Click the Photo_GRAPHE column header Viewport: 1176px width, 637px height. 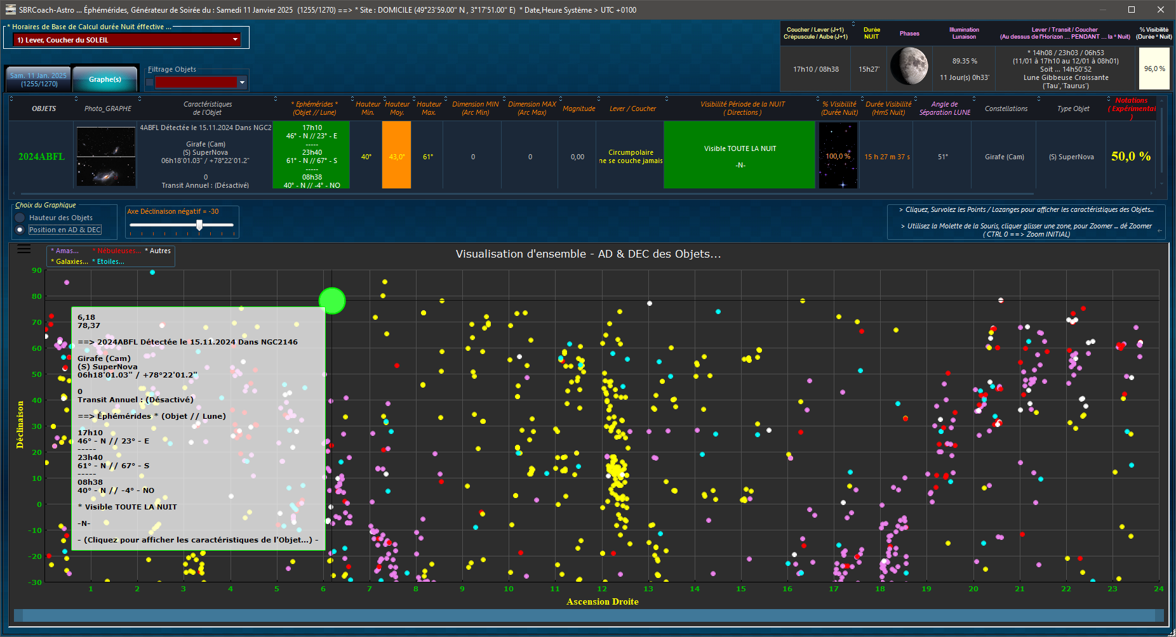(108, 108)
